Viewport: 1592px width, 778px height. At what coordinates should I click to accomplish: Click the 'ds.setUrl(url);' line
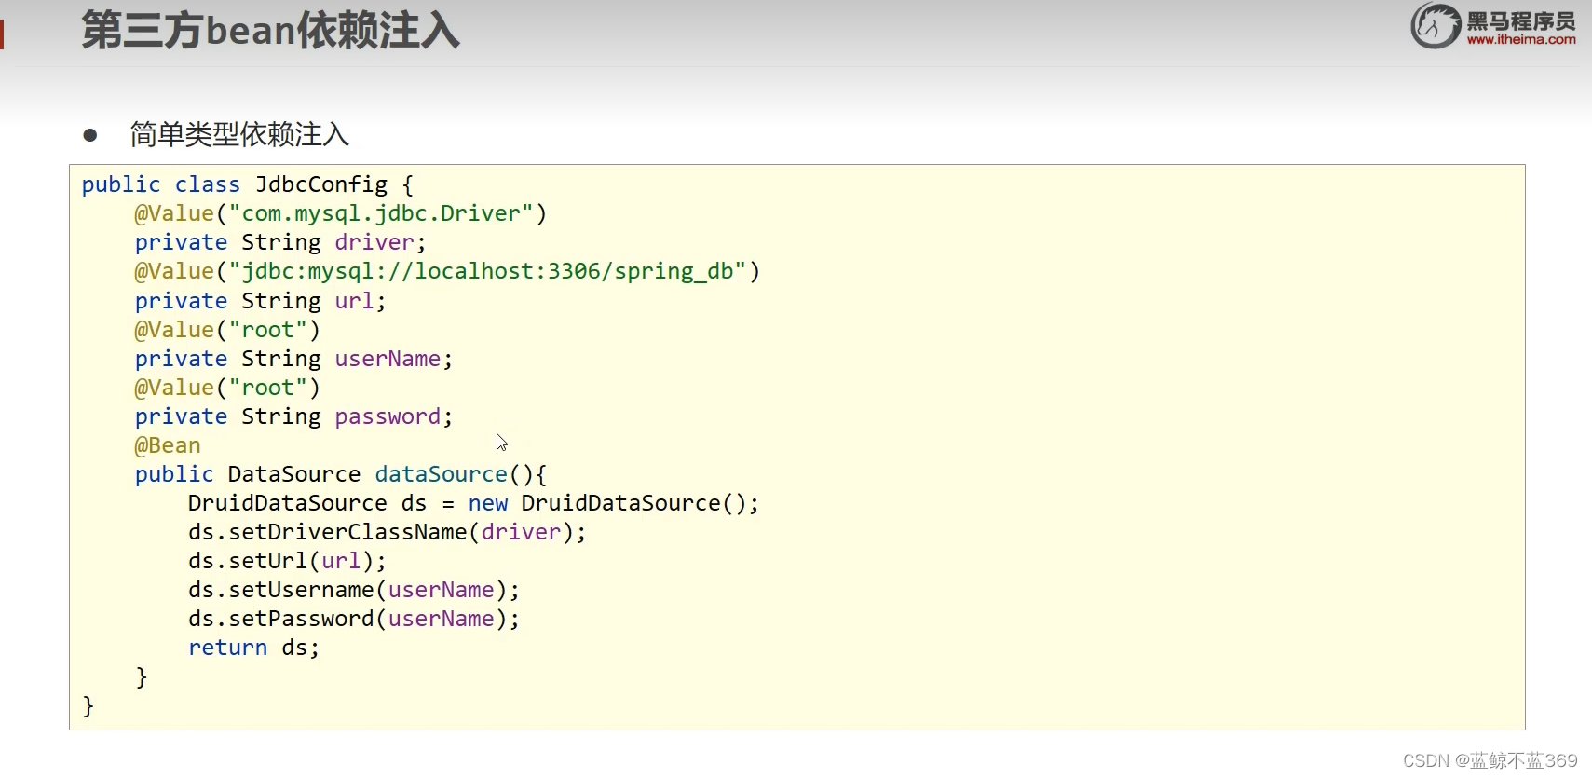[287, 561]
